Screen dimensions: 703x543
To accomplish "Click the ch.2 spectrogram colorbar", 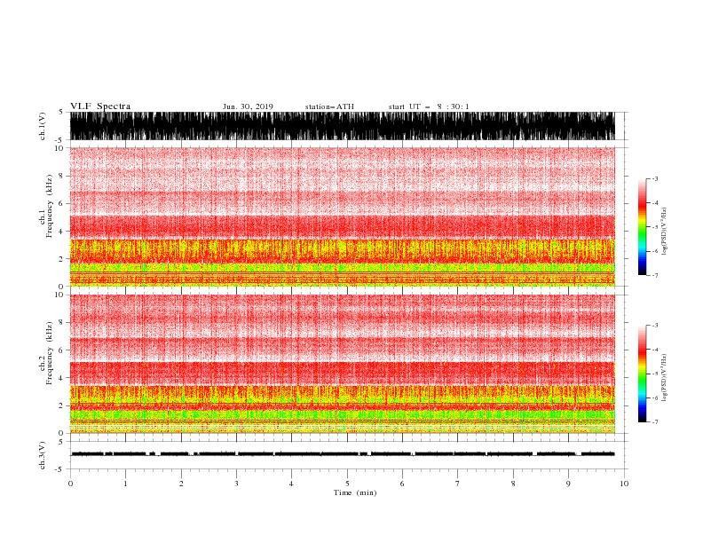I will (642, 374).
